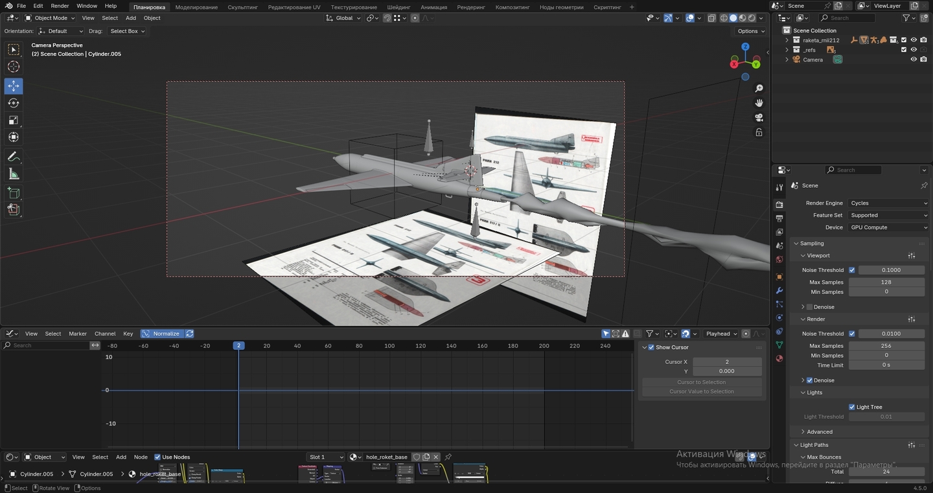Toggle camera view icon in viewport

click(759, 117)
